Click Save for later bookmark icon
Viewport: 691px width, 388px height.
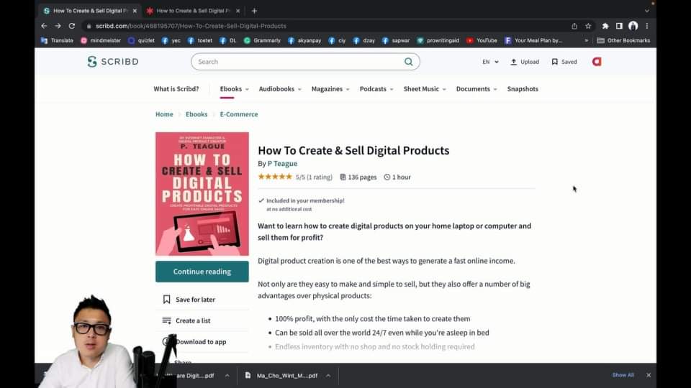pos(166,299)
